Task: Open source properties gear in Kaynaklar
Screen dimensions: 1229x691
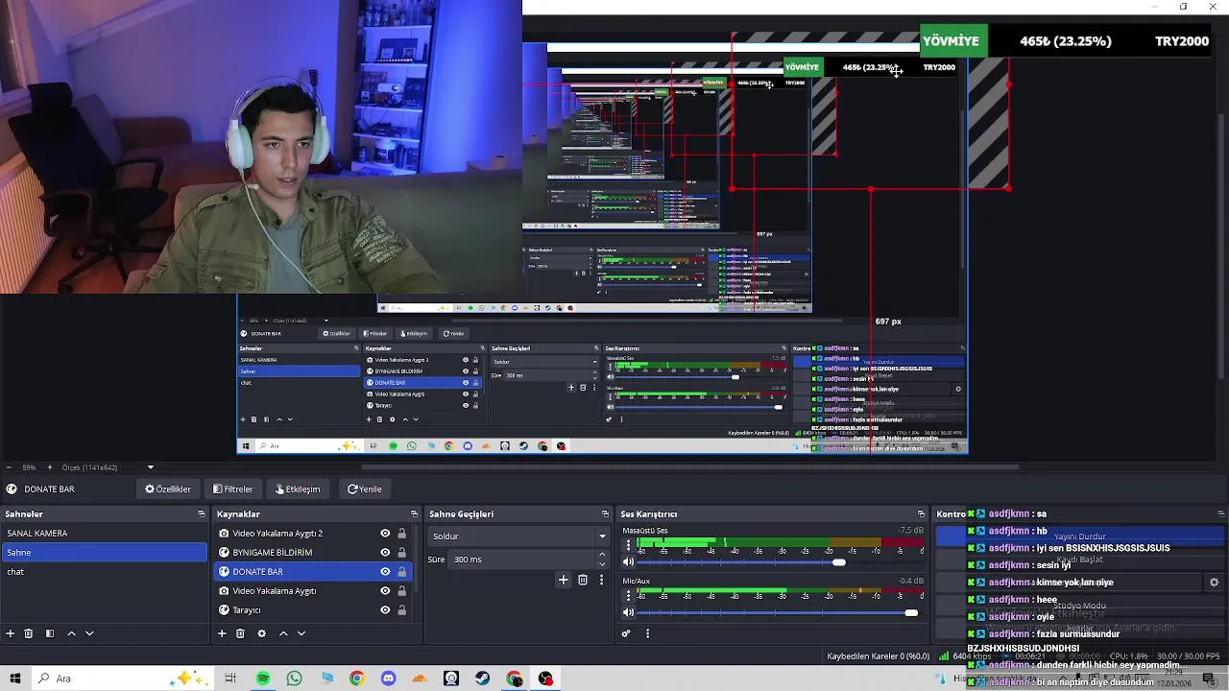Action: [x=261, y=633]
